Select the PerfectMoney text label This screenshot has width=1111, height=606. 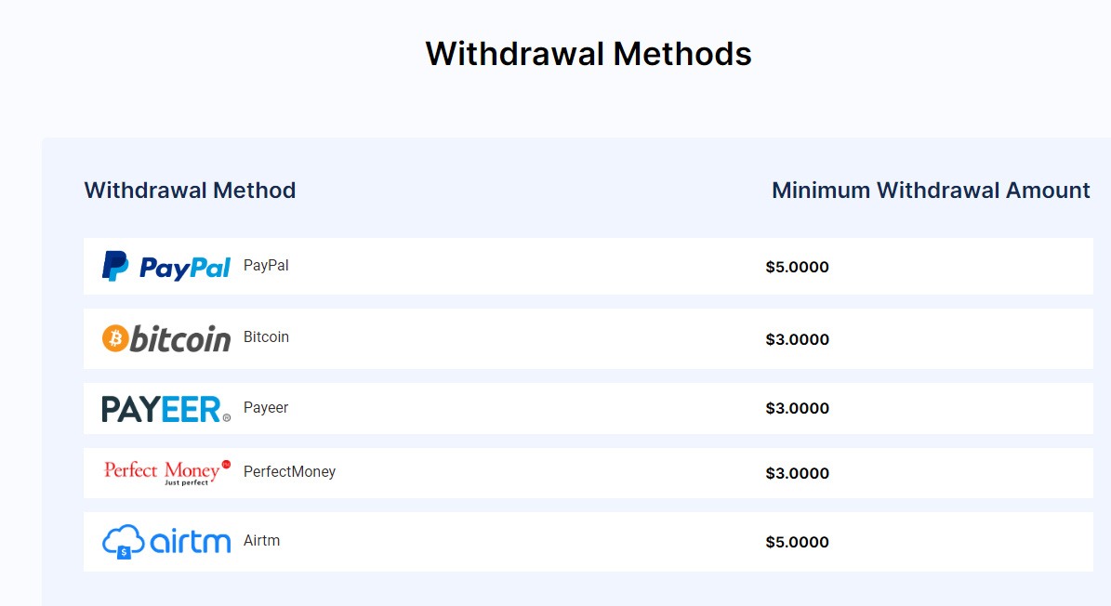point(289,471)
